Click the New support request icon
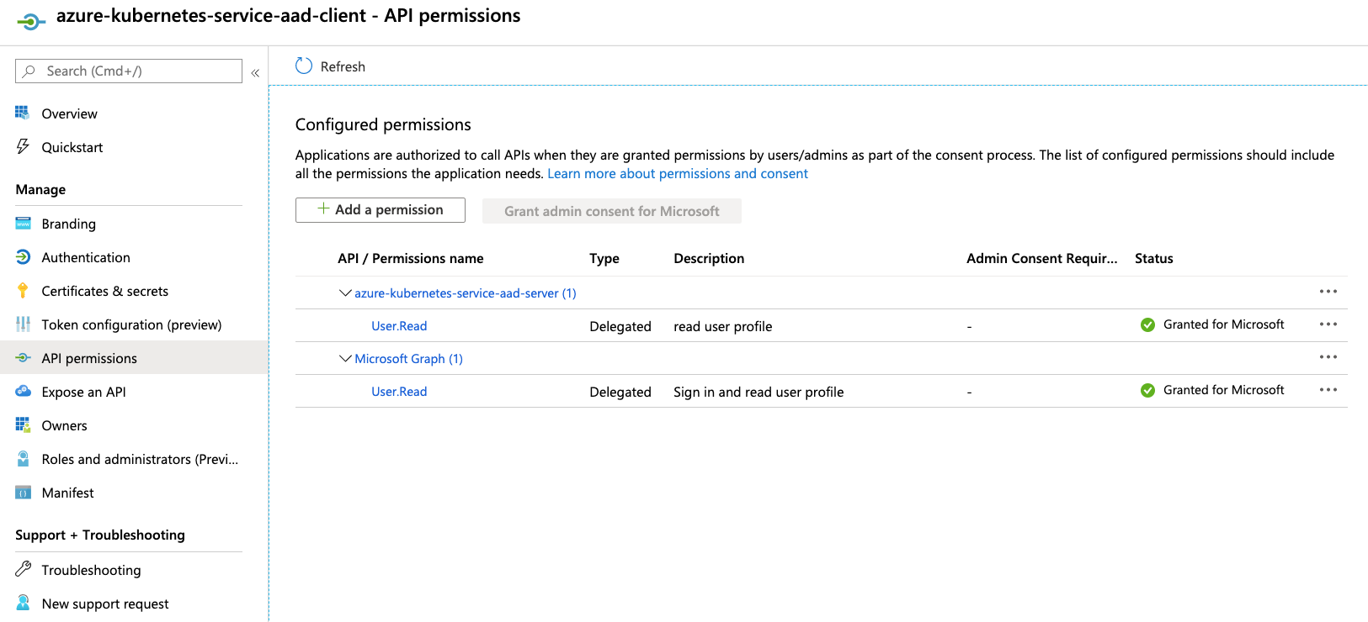 pyautogui.click(x=23, y=603)
